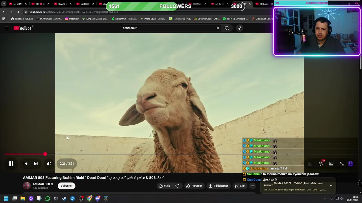Open the AMMAR 808 channel name link
The width and height of the screenshot is (362, 203).
pos(41,184)
